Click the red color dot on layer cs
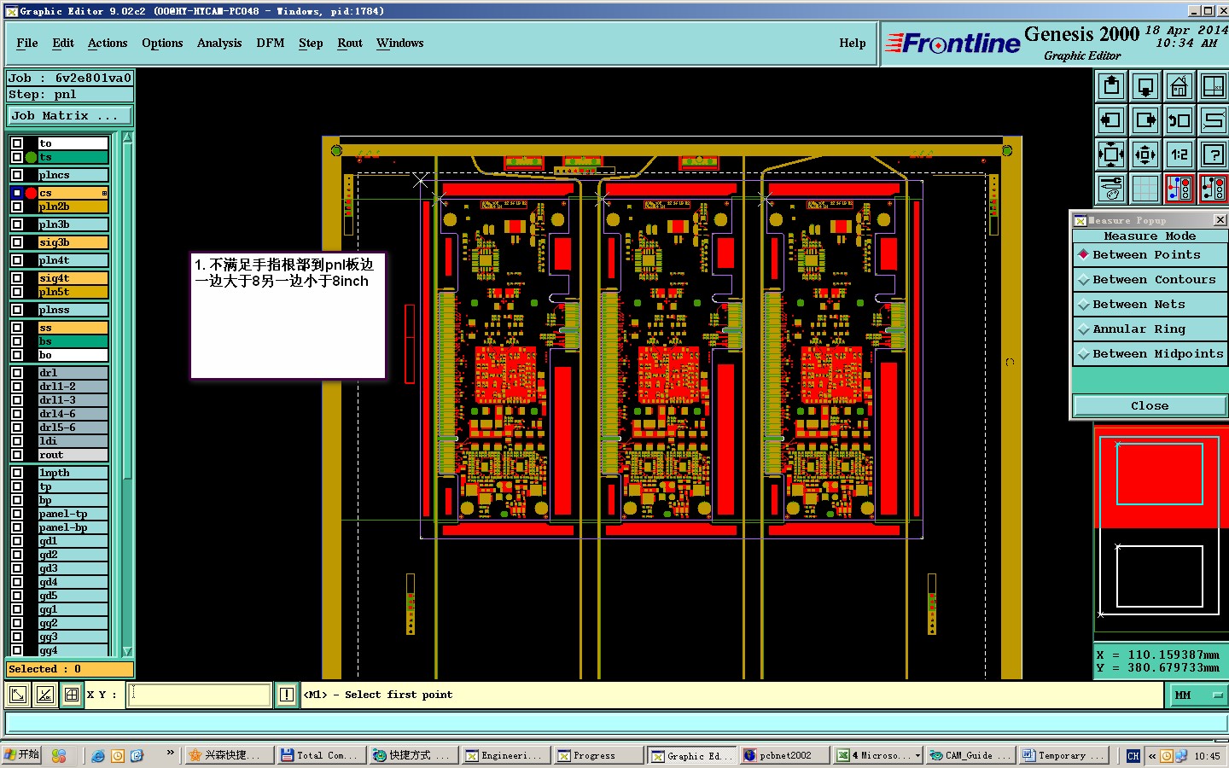This screenshot has height=768, width=1229. click(x=31, y=193)
